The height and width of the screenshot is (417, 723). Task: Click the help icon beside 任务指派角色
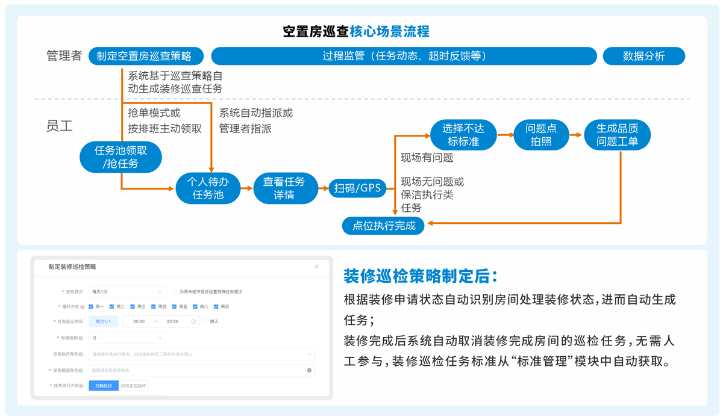point(81,371)
